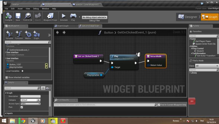
Task: Select the ReturnNode node header
Action: pyautogui.click(x=156, y=56)
